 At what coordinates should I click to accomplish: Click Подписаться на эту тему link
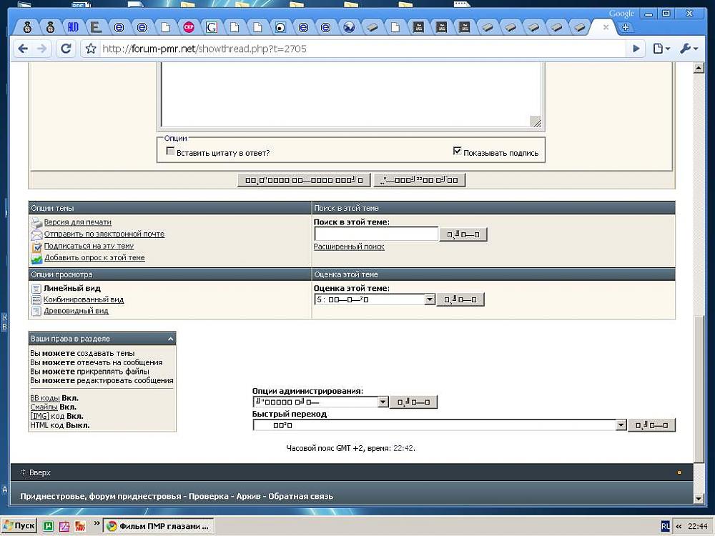(x=89, y=246)
